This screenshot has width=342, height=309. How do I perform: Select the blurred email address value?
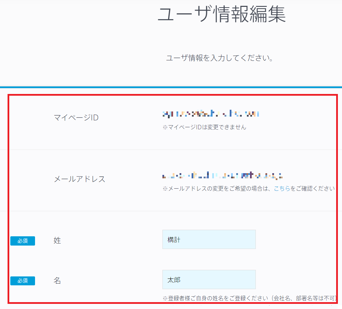(222, 176)
